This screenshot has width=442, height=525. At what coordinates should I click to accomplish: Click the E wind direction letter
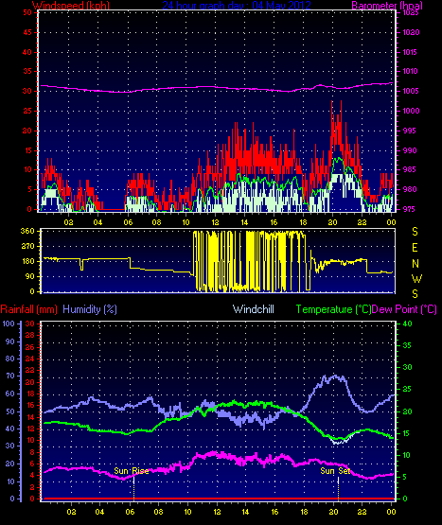click(415, 248)
